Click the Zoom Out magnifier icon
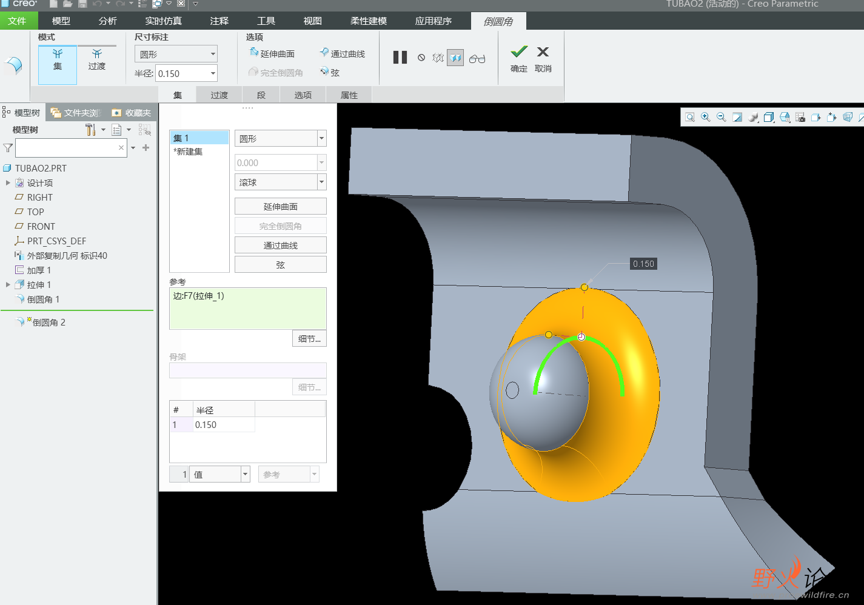Screen dimensions: 864x605 [x=722, y=117]
